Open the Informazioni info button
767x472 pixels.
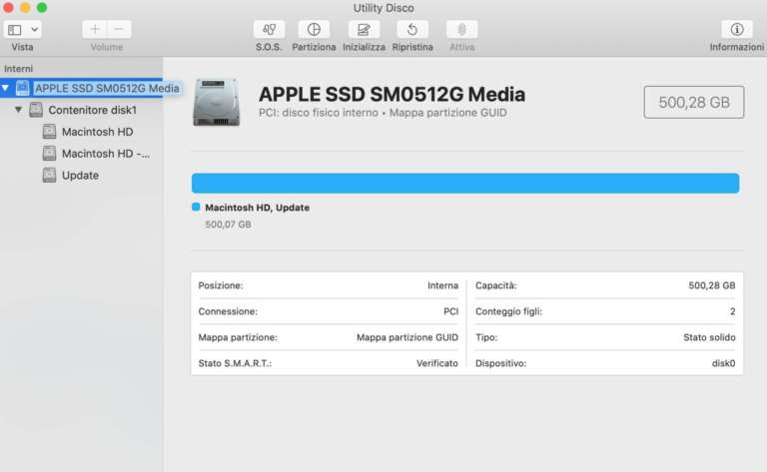click(x=737, y=29)
